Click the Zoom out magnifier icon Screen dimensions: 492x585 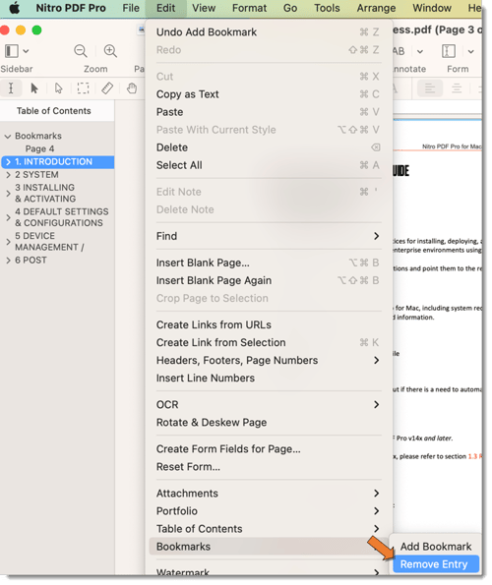tap(81, 51)
